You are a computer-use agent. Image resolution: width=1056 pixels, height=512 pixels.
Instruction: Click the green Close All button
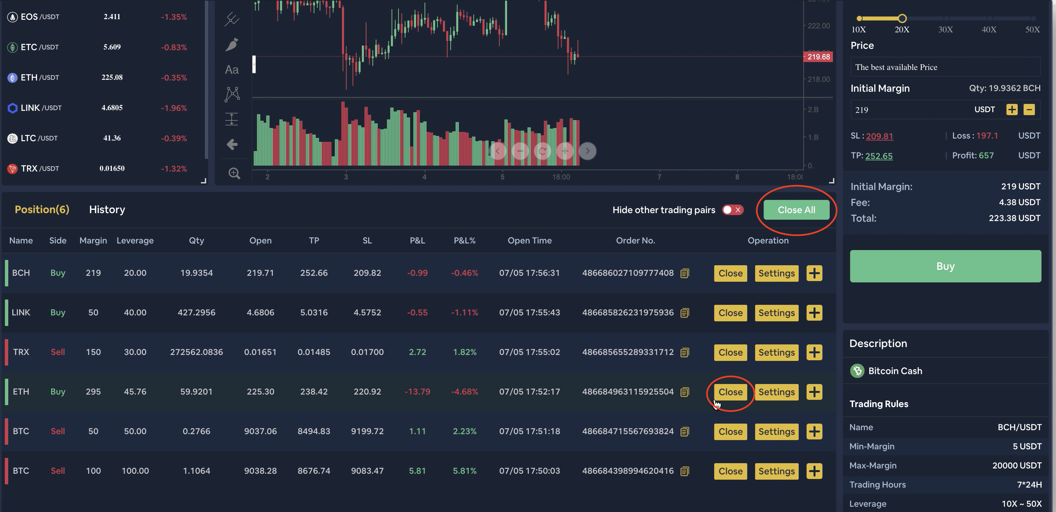[796, 210]
